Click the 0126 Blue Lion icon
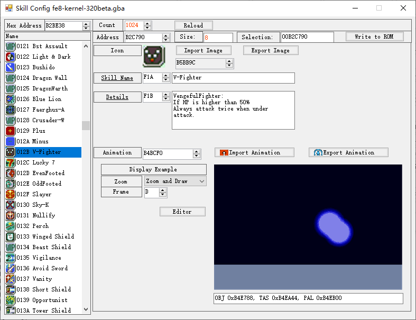 point(11,99)
